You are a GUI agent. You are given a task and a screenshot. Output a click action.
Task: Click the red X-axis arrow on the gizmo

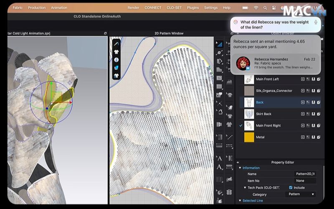(x=70, y=102)
